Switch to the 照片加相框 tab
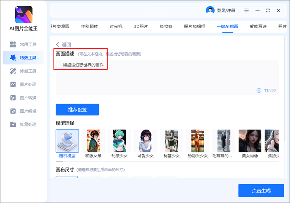The image size is (290, 203). click(x=194, y=26)
